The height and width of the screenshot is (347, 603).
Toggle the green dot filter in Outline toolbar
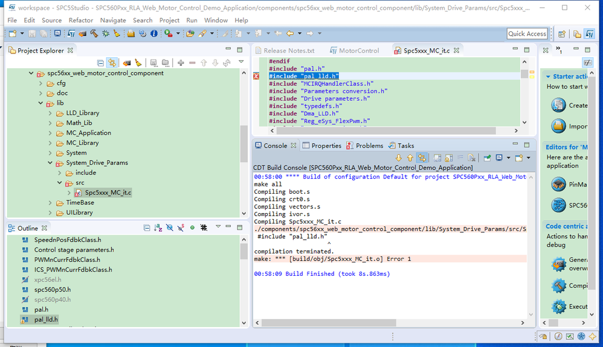(192, 228)
